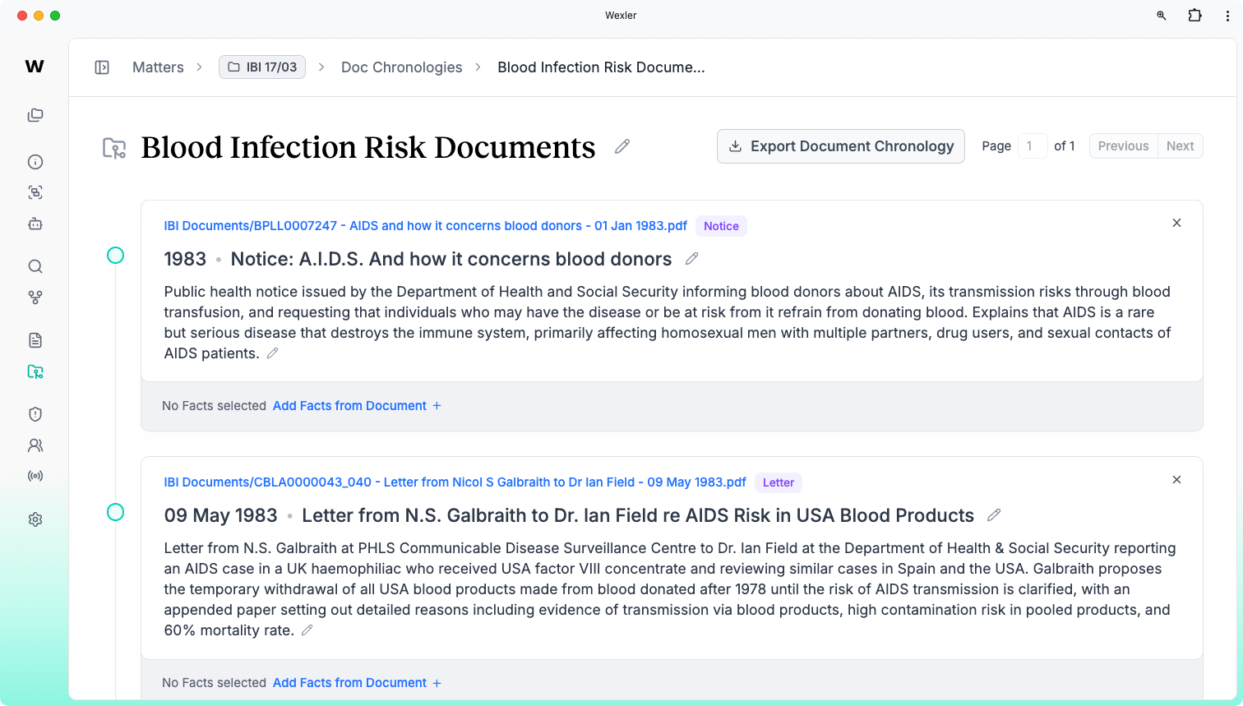Open the robot assistant sidebar icon
Viewport: 1243px width, 706px height.
click(x=35, y=224)
